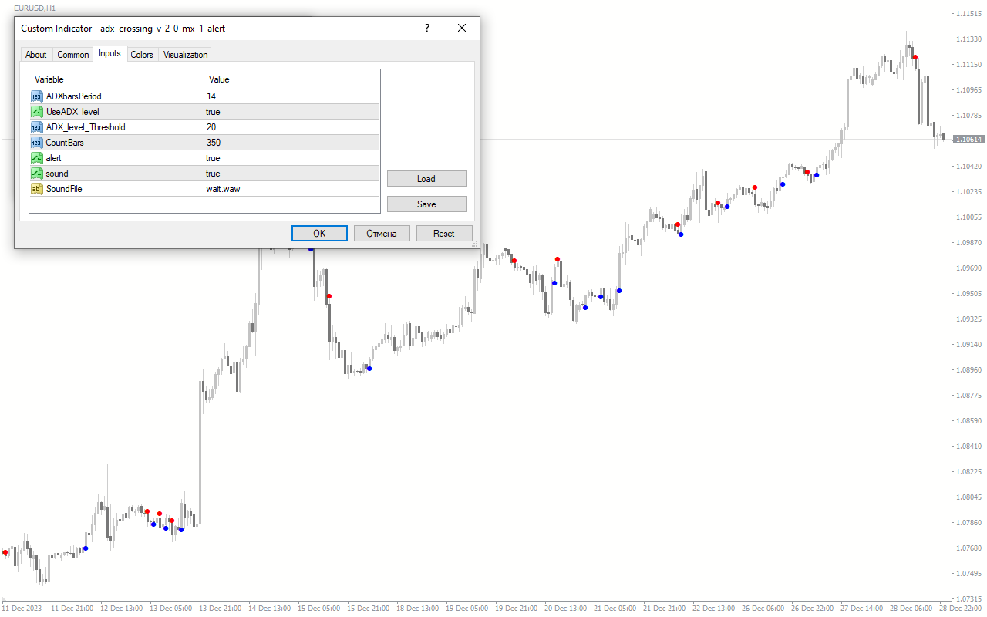Screen dimensions: 987x617
Task: Load input settings from file
Action: click(426, 179)
